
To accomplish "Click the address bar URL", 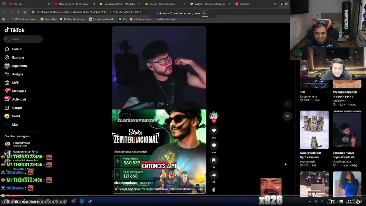I will tap(89, 12).
